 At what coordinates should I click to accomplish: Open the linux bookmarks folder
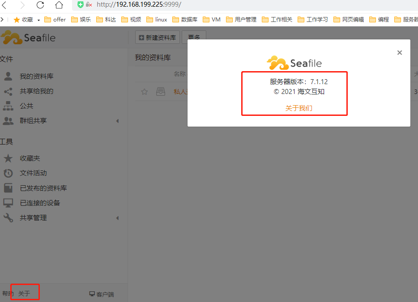(x=157, y=20)
